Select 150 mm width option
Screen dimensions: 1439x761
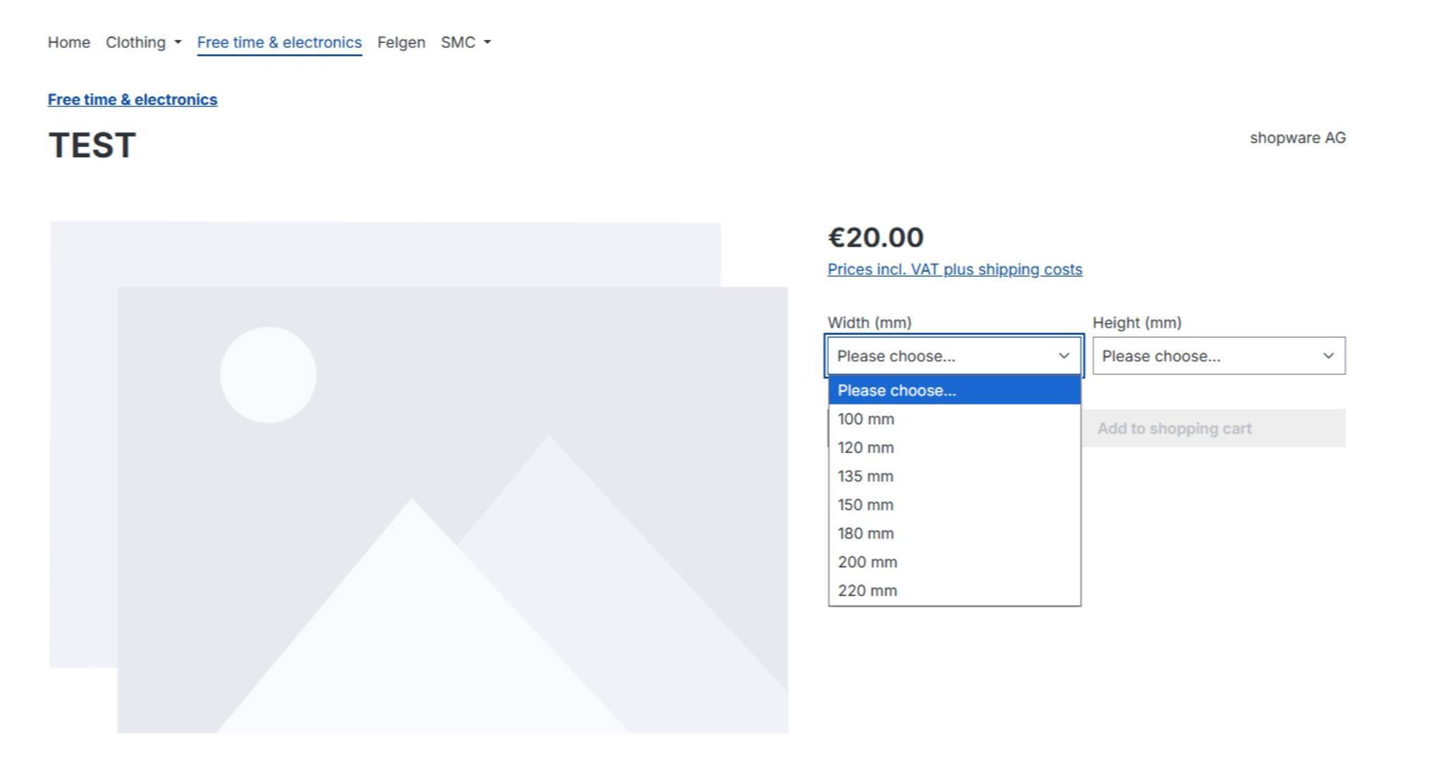click(954, 505)
